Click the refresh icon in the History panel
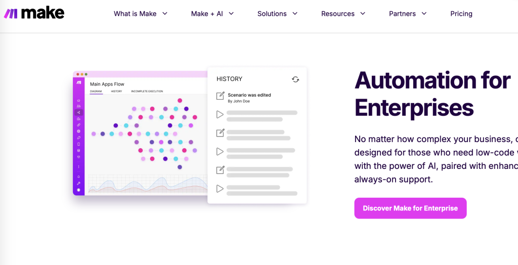This screenshot has height=265, width=518. pyautogui.click(x=295, y=79)
